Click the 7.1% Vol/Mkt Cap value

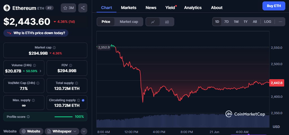pyautogui.click(x=24, y=89)
